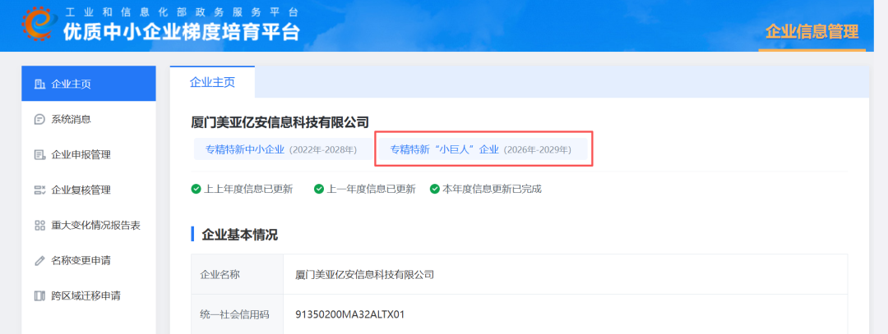Go to 企业复核管理 menu item

88,190
